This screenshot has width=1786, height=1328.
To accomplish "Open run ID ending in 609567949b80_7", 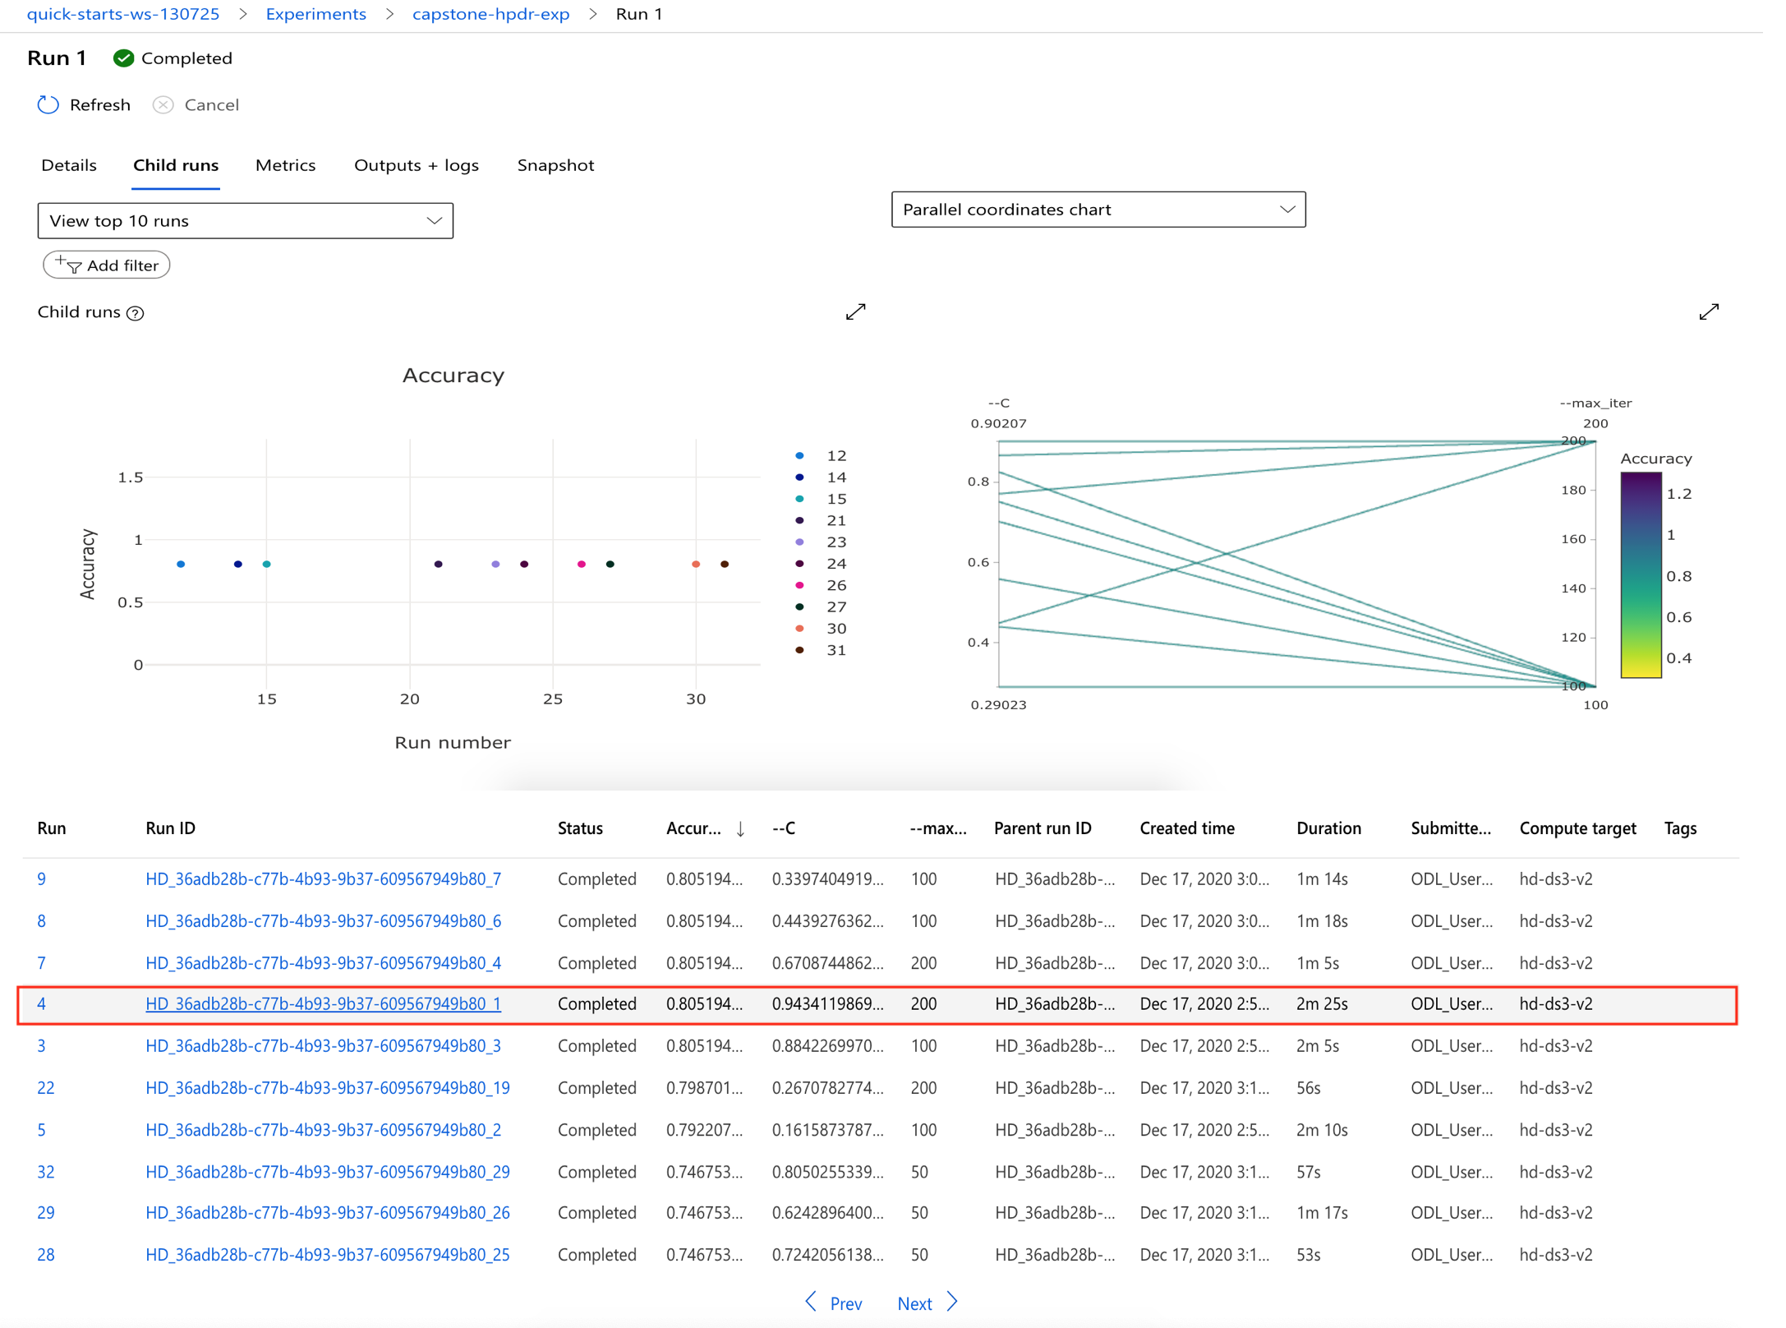I will [x=323, y=879].
